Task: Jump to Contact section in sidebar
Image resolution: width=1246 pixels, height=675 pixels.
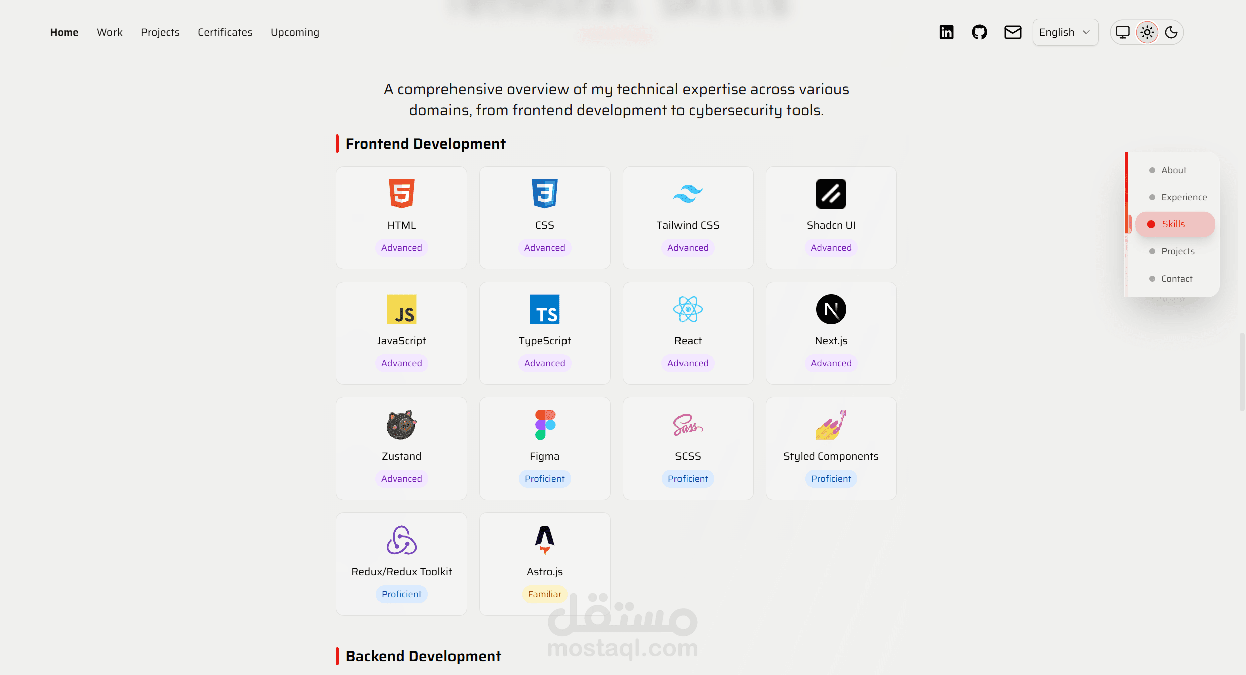Action: (1176, 279)
